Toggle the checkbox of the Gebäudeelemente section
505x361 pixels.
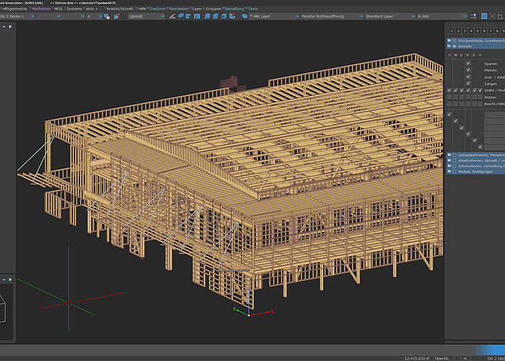[x=454, y=155]
